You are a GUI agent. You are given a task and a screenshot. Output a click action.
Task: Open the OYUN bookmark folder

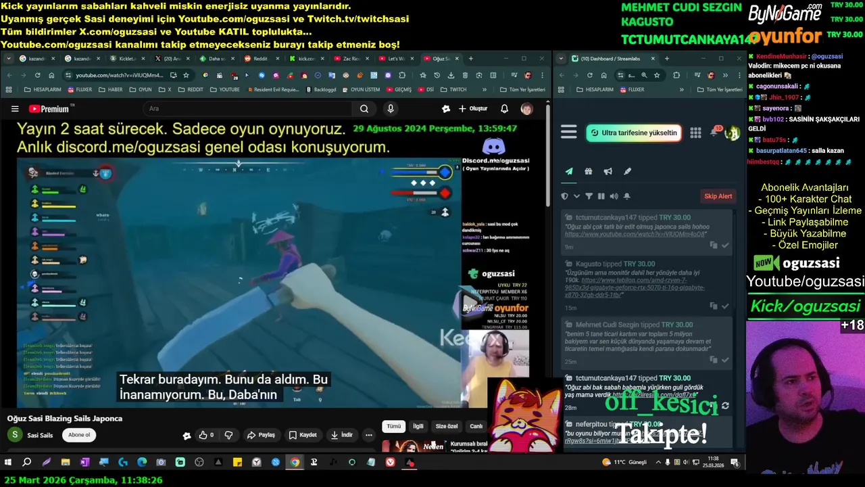coord(140,89)
